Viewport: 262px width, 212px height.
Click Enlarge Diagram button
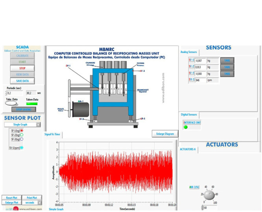click(x=165, y=134)
